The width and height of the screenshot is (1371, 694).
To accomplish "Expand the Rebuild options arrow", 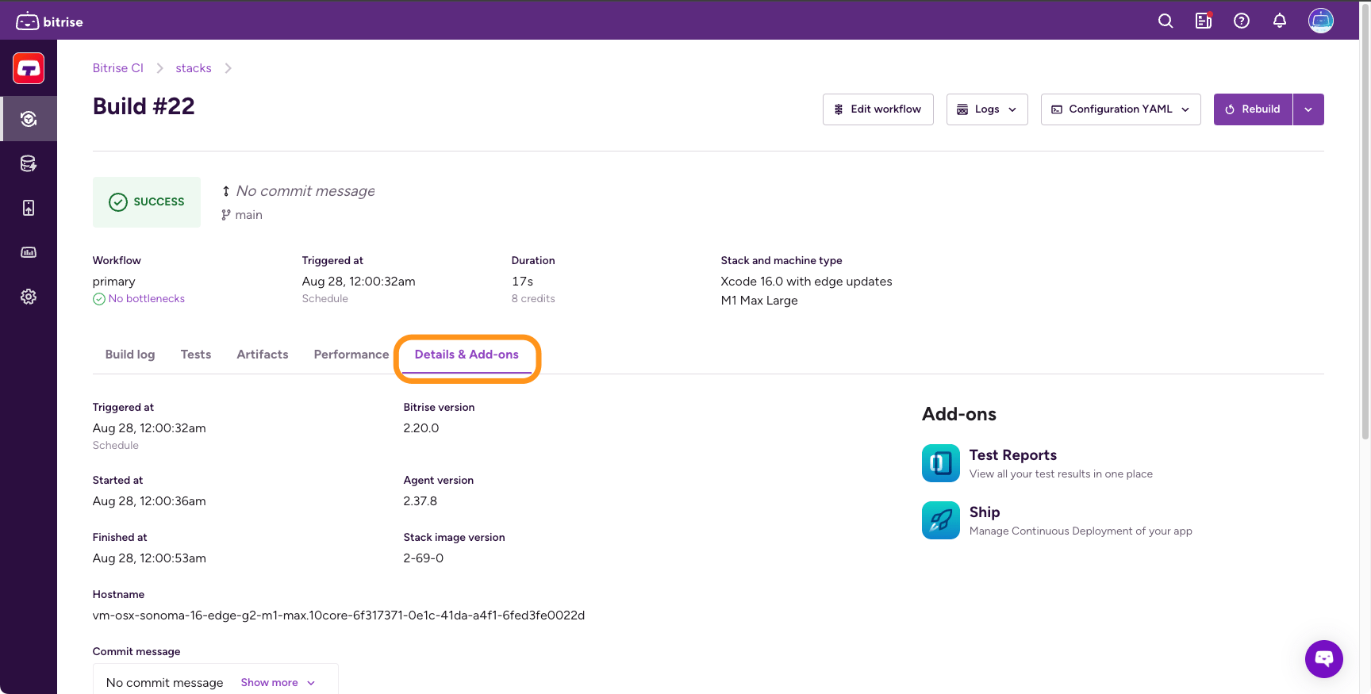I will [1308, 109].
